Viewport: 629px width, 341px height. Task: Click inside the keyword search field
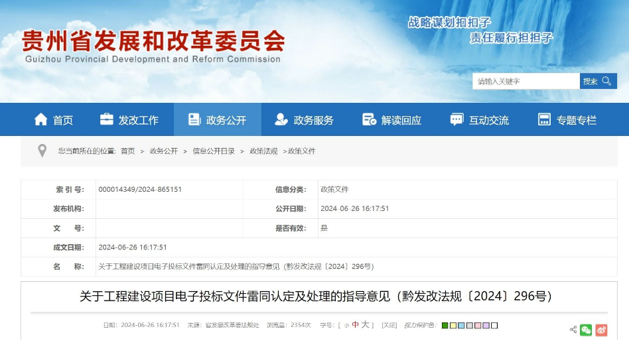click(525, 81)
